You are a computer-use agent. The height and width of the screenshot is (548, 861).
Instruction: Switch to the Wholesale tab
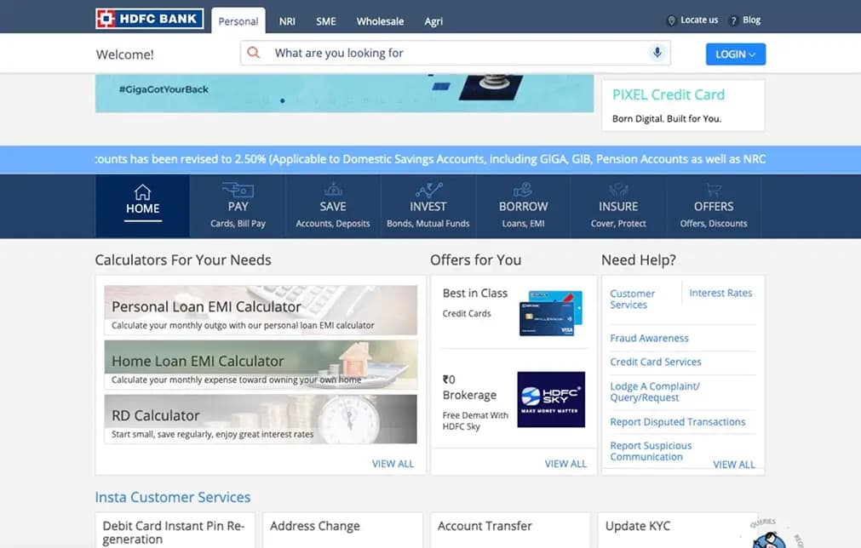coord(380,21)
